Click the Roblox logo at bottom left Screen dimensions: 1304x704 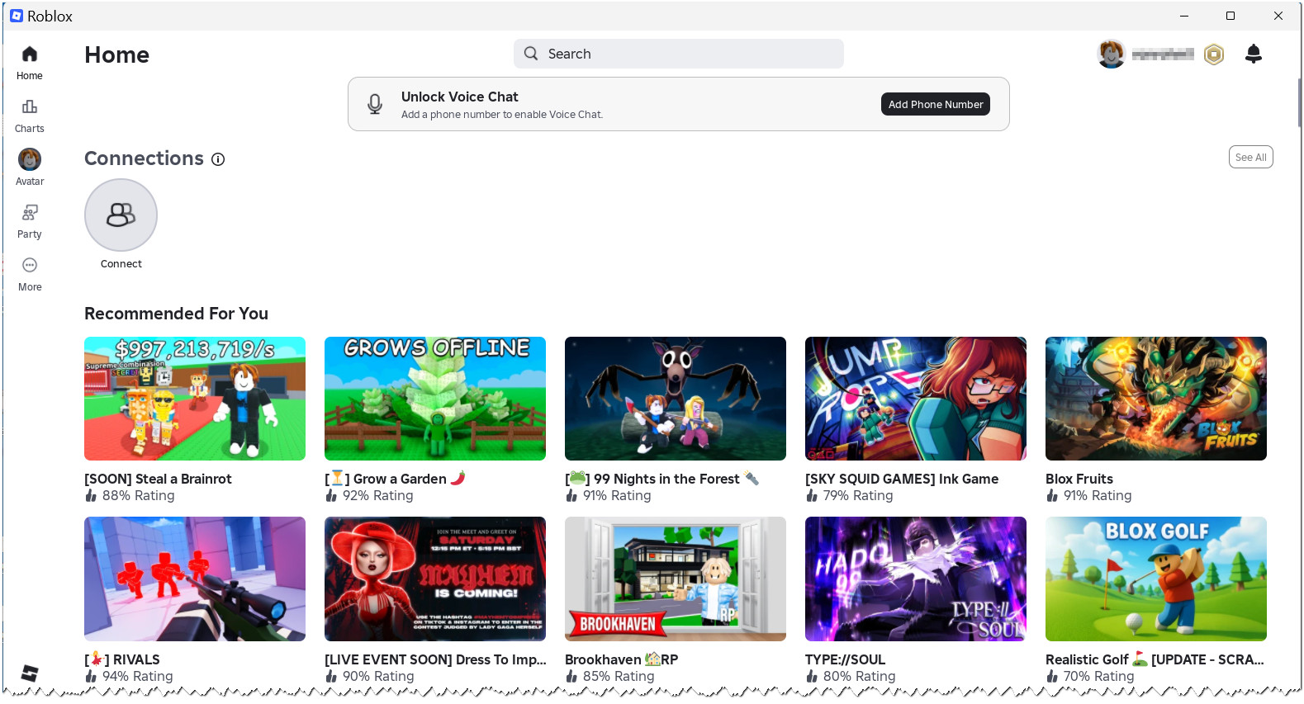pyautogui.click(x=30, y=673)
